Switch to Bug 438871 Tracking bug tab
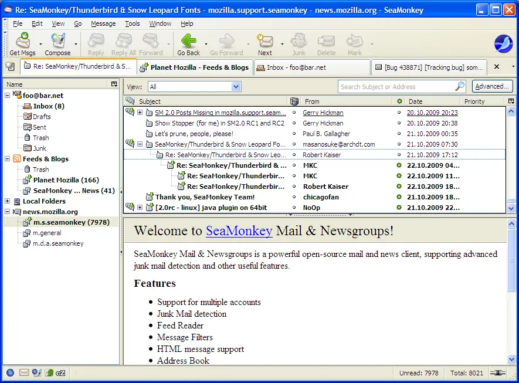Image resolution: width=519 pixels, height=383 pixels. pyautogui.click(x=429, y=67)
